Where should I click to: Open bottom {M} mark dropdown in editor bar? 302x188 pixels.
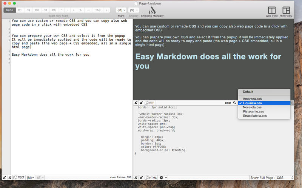pyautogui.click(x=30, y=177)
